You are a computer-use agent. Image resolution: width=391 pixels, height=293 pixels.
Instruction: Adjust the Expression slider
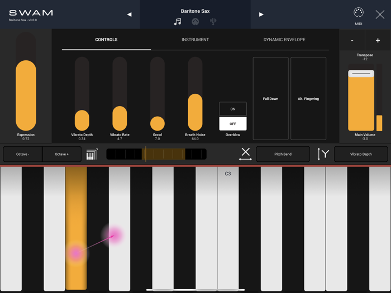pyautogui.click(x=26, y=81)
